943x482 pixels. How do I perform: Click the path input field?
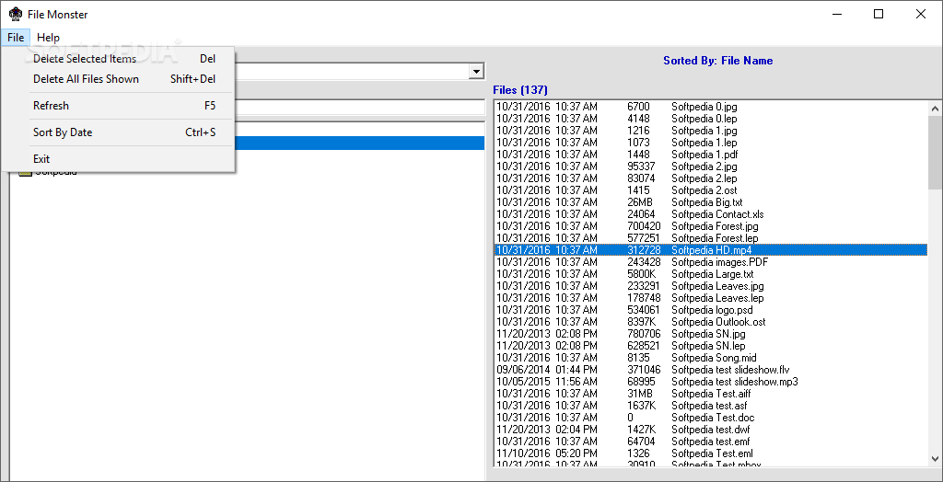point(360,107)
